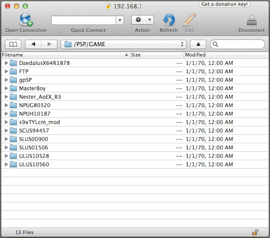Screen dimensions: 270x238
Task: Select the NPUH10187 folder icon
Action: tap(13, 113)
